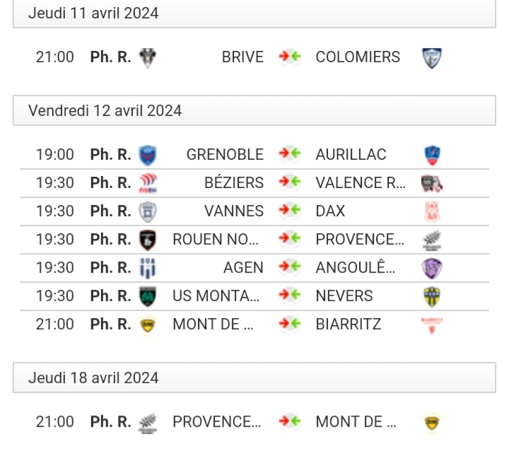
Task: Click the Jeudi 18 avril 2024 header
Action: point(255,377)
